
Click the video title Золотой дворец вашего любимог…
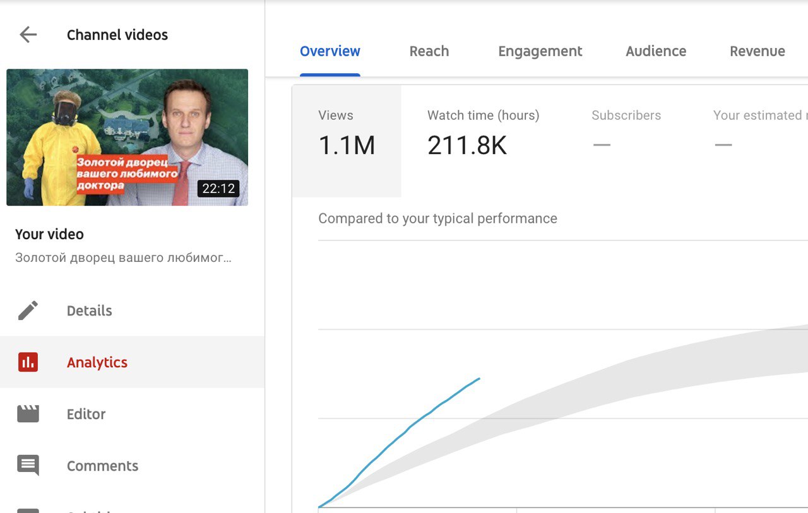click(x=123, y=257)
